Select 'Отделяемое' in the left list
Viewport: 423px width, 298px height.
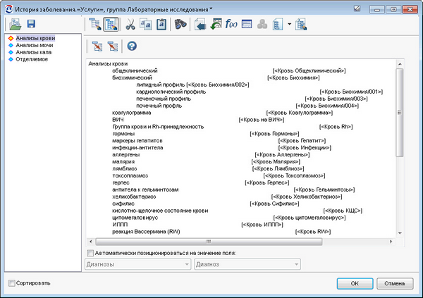point(32,59)
